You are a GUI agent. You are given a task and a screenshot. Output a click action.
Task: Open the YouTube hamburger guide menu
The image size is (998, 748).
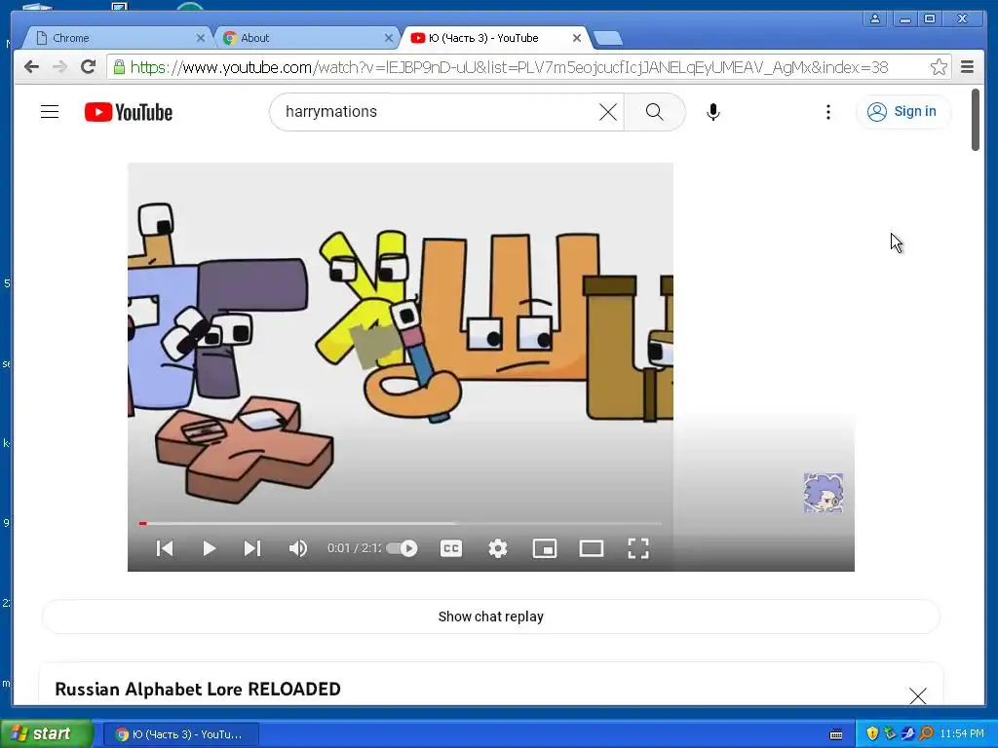click(50, 112)
